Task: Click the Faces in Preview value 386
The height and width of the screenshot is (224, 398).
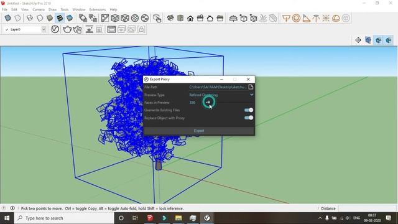Action: click(x=192, y=103)
